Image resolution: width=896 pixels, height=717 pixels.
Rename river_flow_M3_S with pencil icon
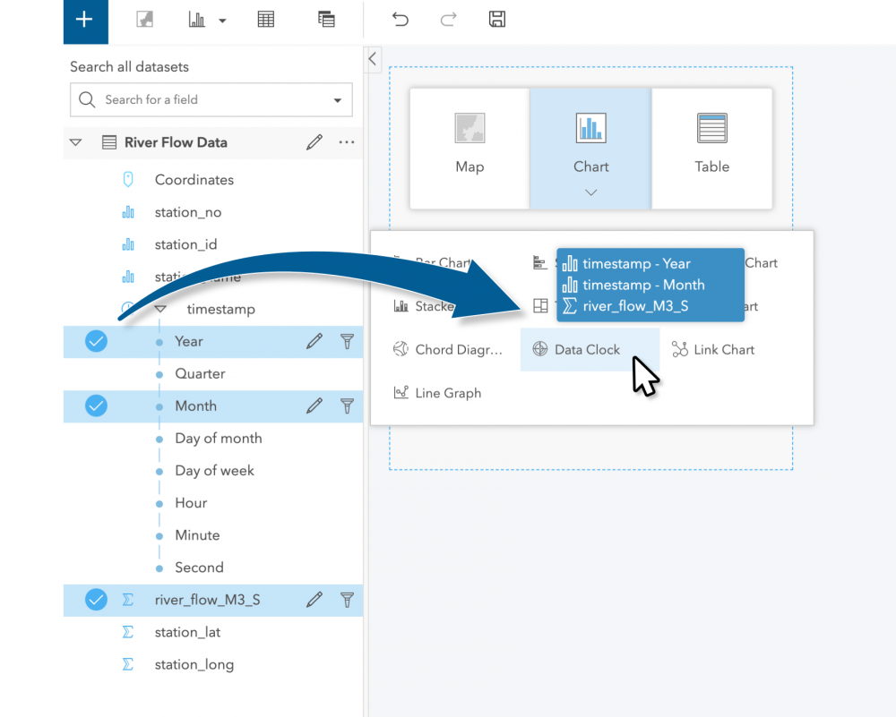(x=314, y=600)
